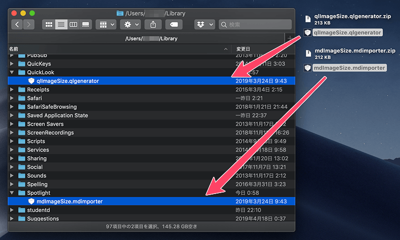
Task: Click the Sounds folder name
Action: click(36, 175)
